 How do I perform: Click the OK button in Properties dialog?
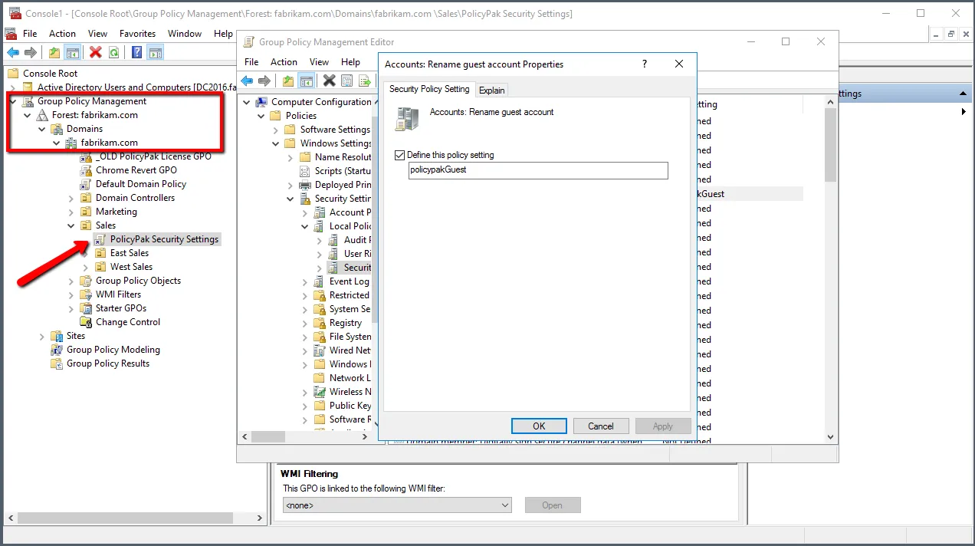tap(539, 426)
